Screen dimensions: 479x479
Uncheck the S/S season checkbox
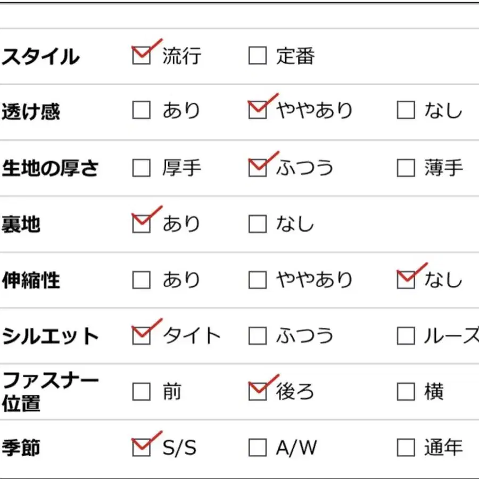pos(141,448)
